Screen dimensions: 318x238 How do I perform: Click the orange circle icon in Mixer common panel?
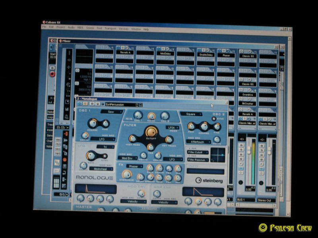65,160
